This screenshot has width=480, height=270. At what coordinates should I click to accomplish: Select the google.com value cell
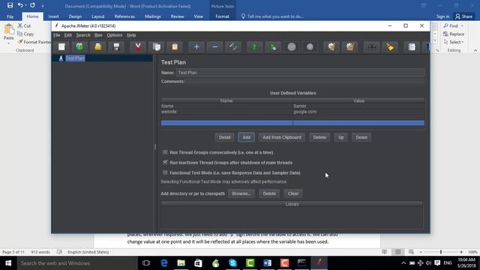(x=358, y=112)
